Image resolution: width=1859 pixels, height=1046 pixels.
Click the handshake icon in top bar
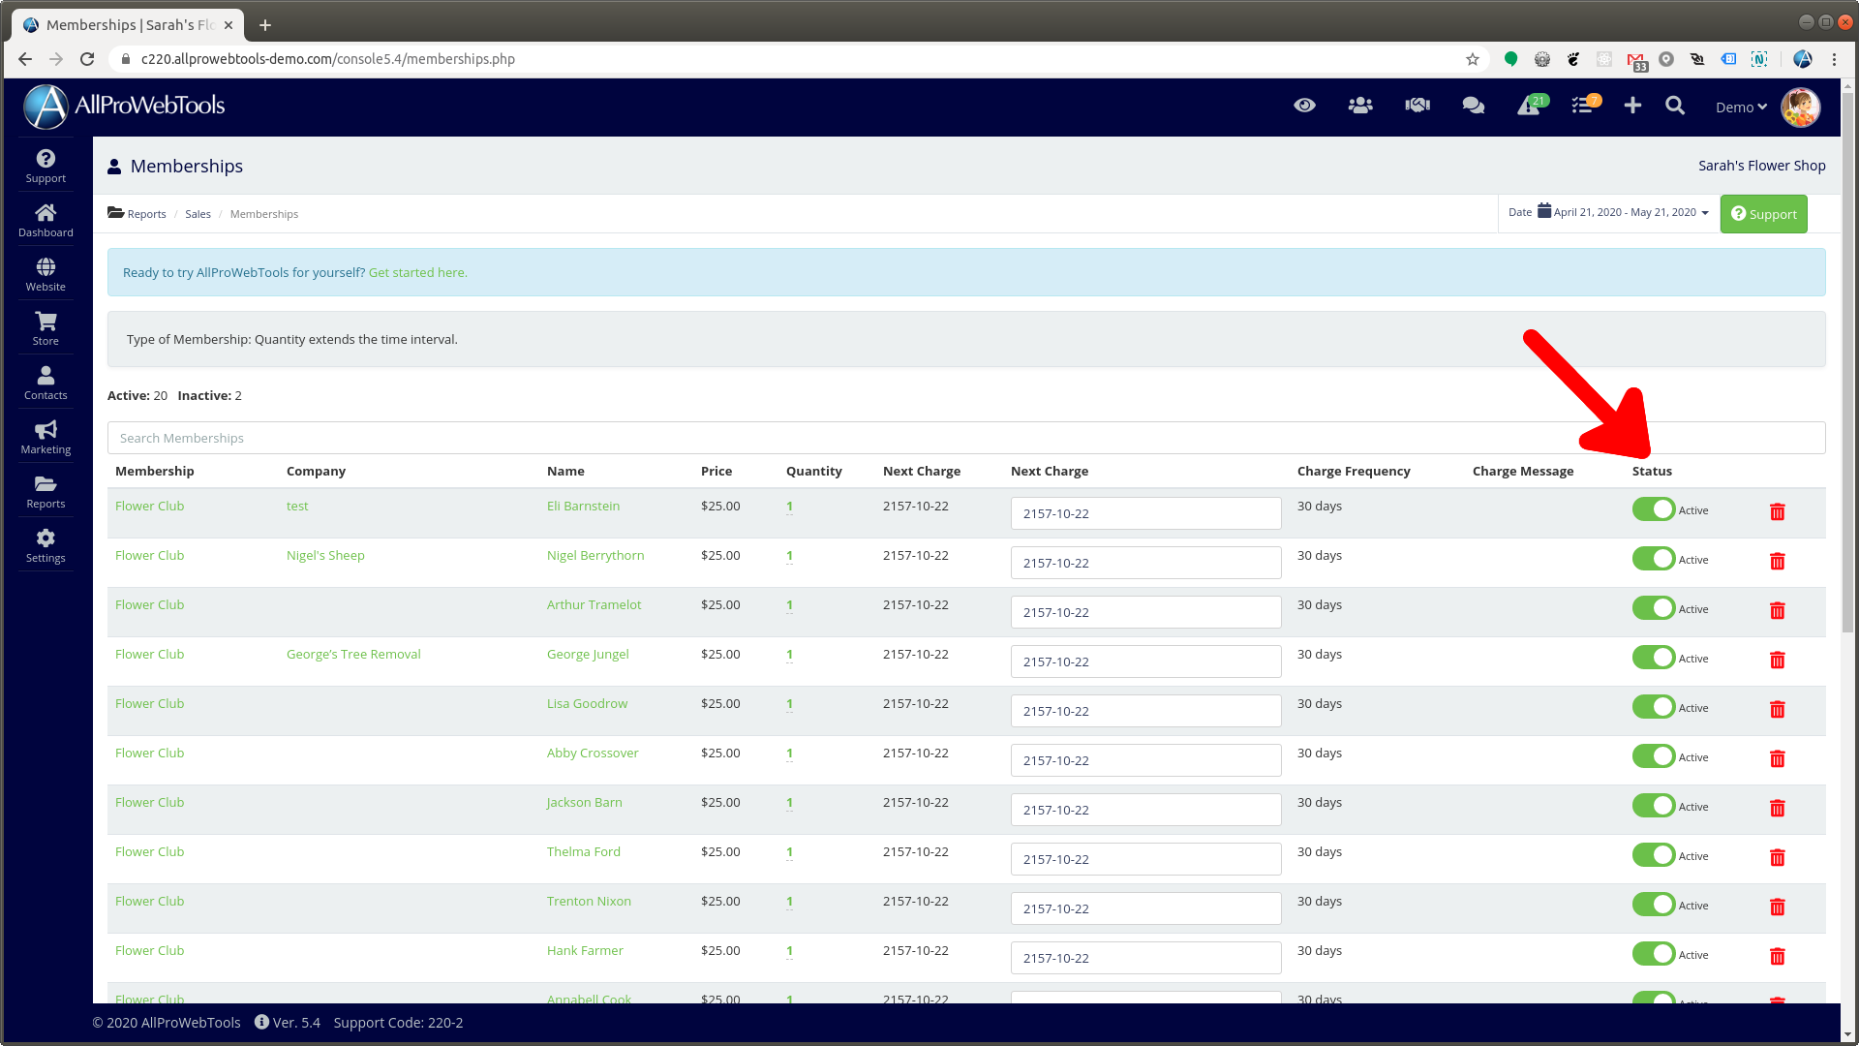(1417, 106)
